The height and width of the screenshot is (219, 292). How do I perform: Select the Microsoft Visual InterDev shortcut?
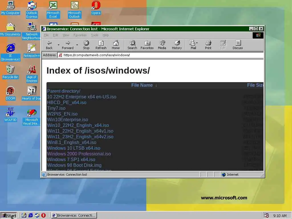(31, 117)
